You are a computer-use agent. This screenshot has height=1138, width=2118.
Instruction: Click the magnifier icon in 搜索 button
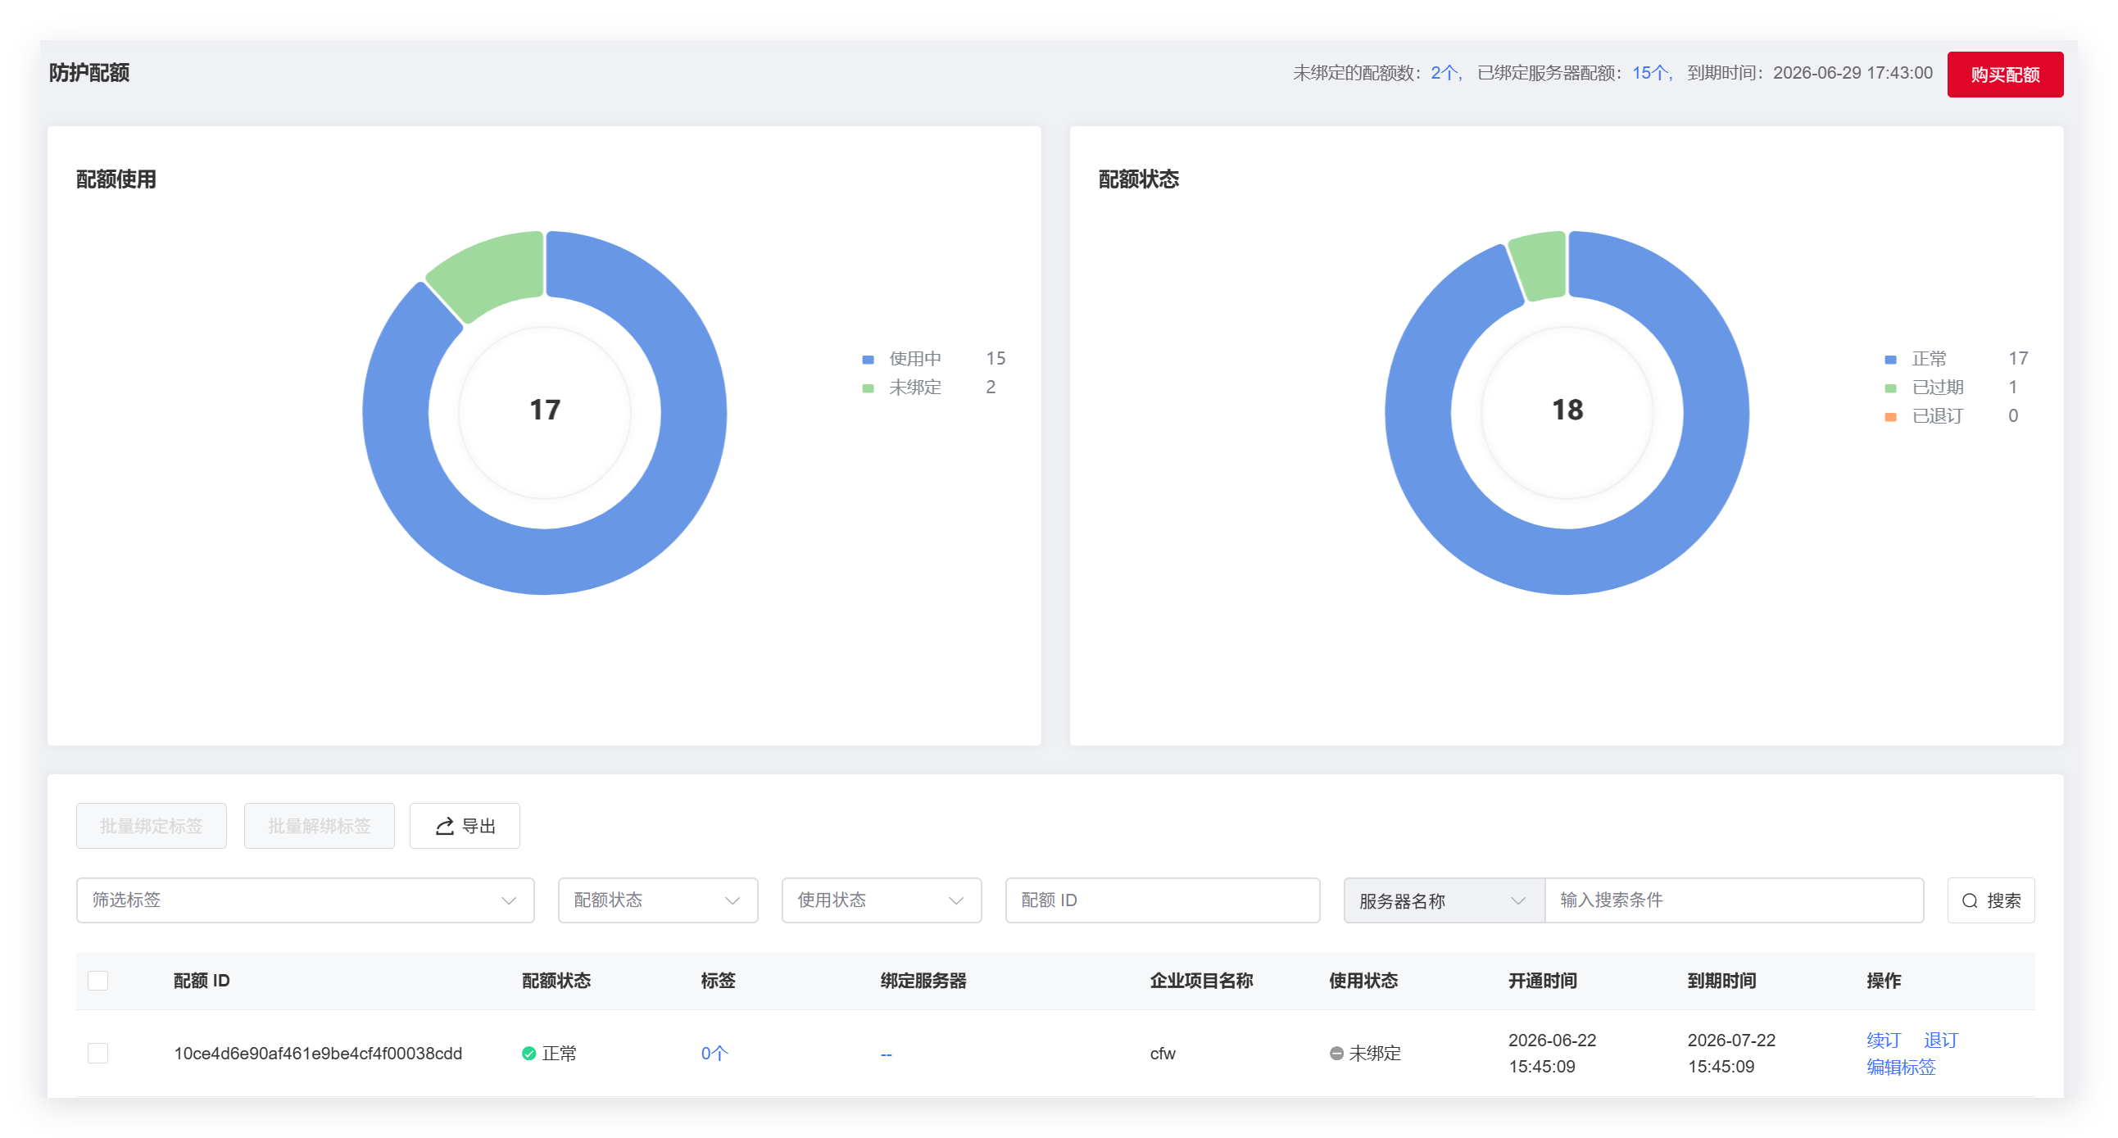click(1969, 901)
